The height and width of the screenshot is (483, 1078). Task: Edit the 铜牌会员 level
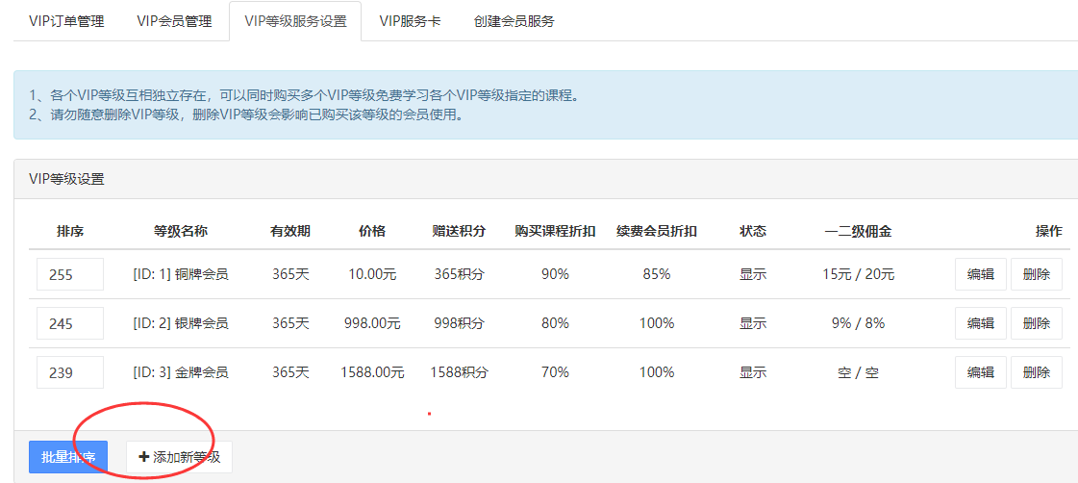tap(980, 274)
